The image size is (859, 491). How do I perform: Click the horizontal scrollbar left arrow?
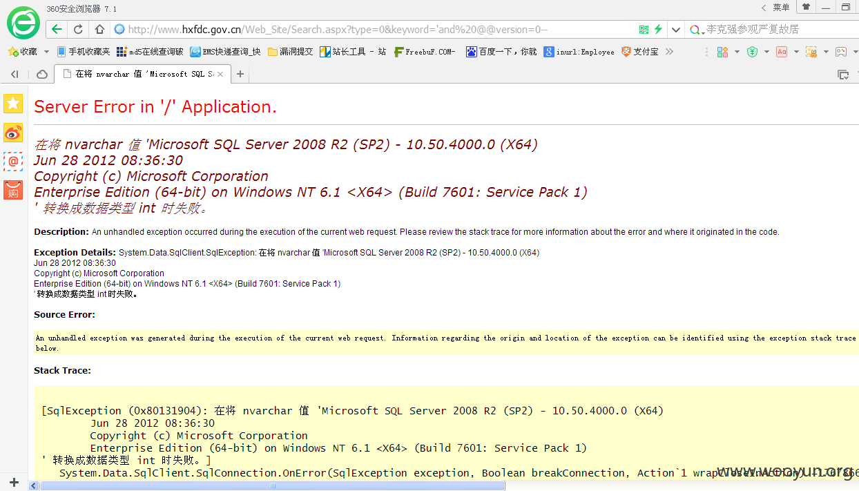tap(33, 485)
